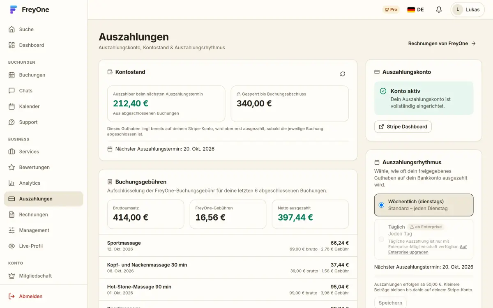The image size is (493, 308).
Task: Open the Buchungen page
Action: 44,75
